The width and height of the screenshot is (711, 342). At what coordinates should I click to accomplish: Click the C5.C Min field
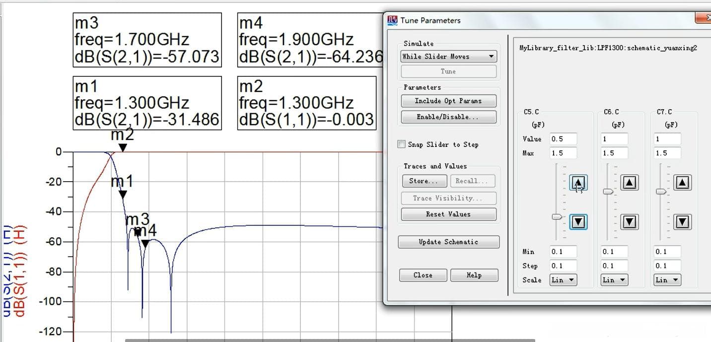pyautogui.click(x=564, y=252)
